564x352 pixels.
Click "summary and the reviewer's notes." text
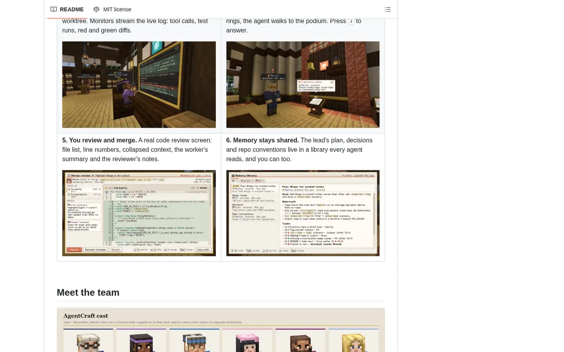coord(111,159)
